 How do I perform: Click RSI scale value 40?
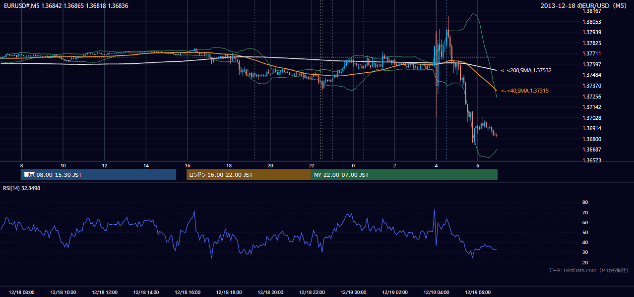point(585,242)
